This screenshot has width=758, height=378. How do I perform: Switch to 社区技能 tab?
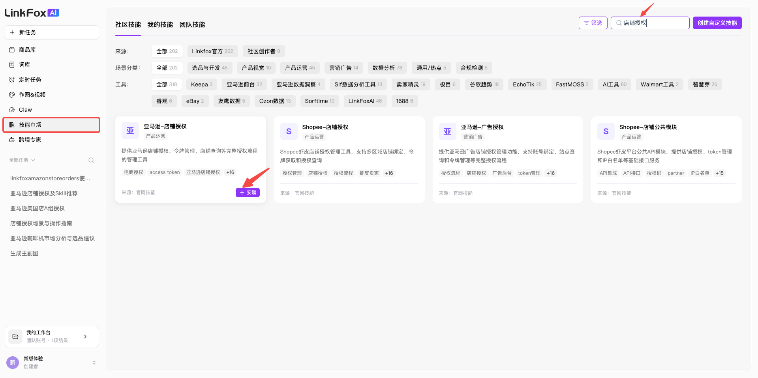click(128, 24)
